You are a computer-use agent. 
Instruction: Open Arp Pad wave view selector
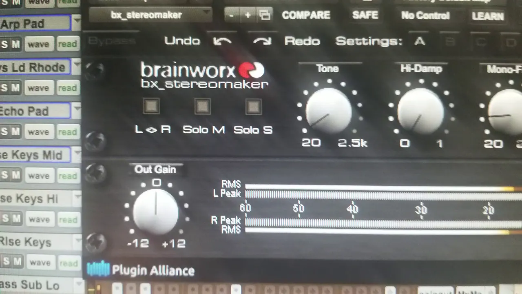39,44
